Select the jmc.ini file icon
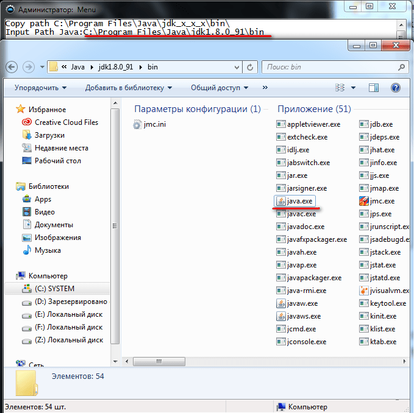 [137, 124]
